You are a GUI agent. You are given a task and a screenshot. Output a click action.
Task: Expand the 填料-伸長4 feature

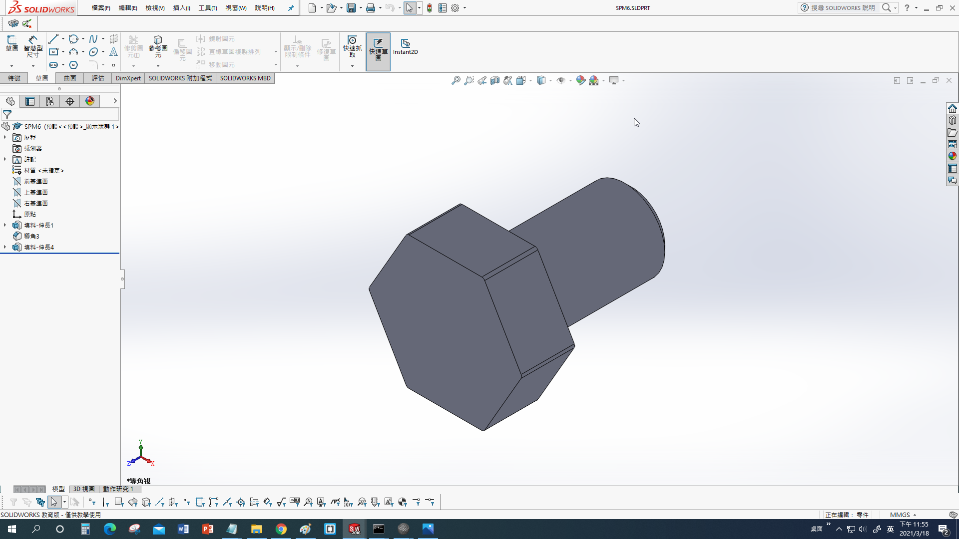pyautogui.click(x=5, y=247)
